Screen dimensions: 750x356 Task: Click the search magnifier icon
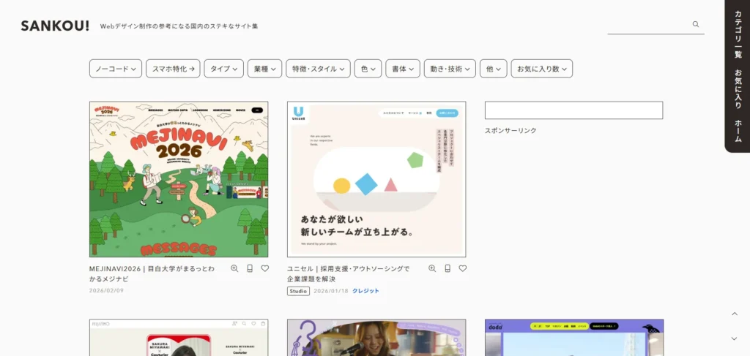(x=696, y=24)
